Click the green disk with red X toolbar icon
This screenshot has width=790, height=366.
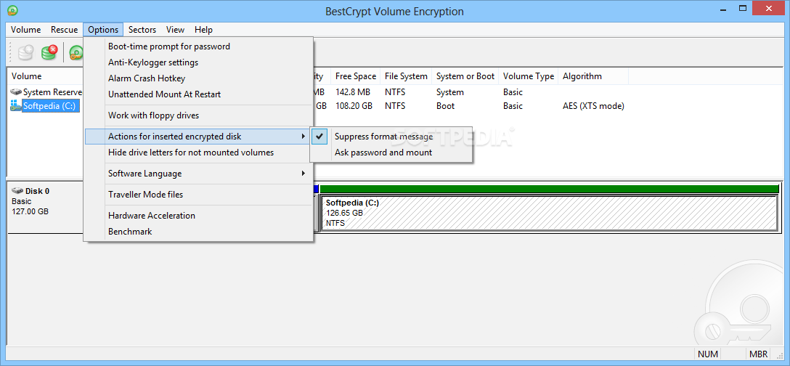(x=49, y=52)
